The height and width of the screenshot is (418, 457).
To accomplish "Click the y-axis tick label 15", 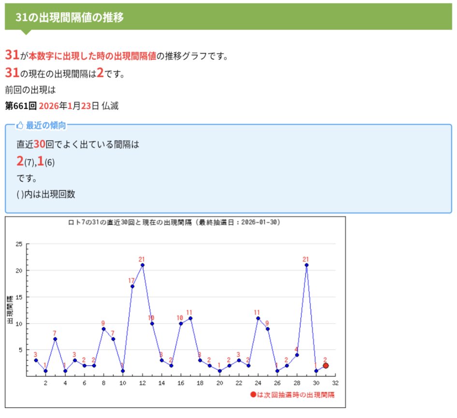I will click(x=19, y=297).
